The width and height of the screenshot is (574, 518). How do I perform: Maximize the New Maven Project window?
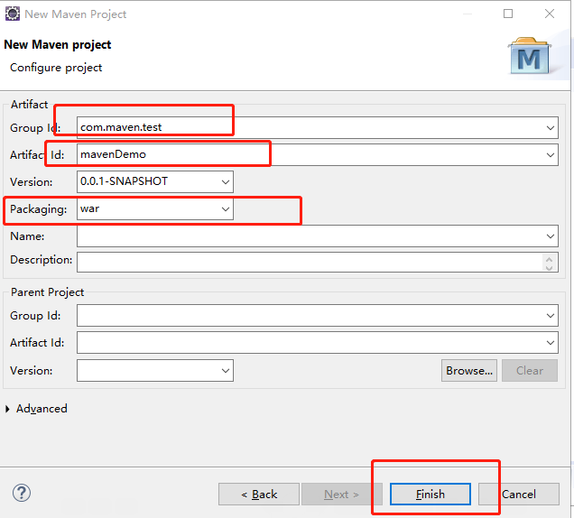[x=508, y=14]
